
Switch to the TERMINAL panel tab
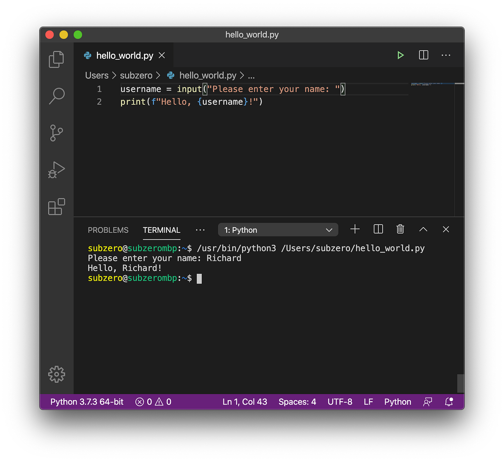coord(161,230)
